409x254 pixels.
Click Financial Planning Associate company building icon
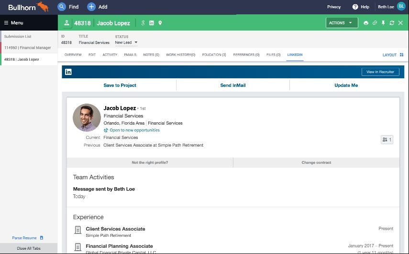click(x=77, y=247)
